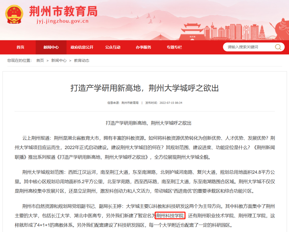The image size is (289, 232).
Task: Open the 教育动态 breadcrumb link
Action: tap(81, 61)
